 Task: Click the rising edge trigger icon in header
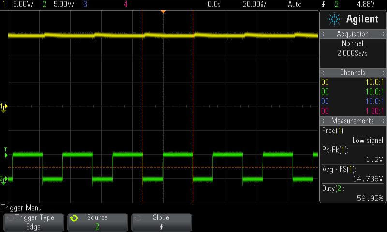click(323, 4)
